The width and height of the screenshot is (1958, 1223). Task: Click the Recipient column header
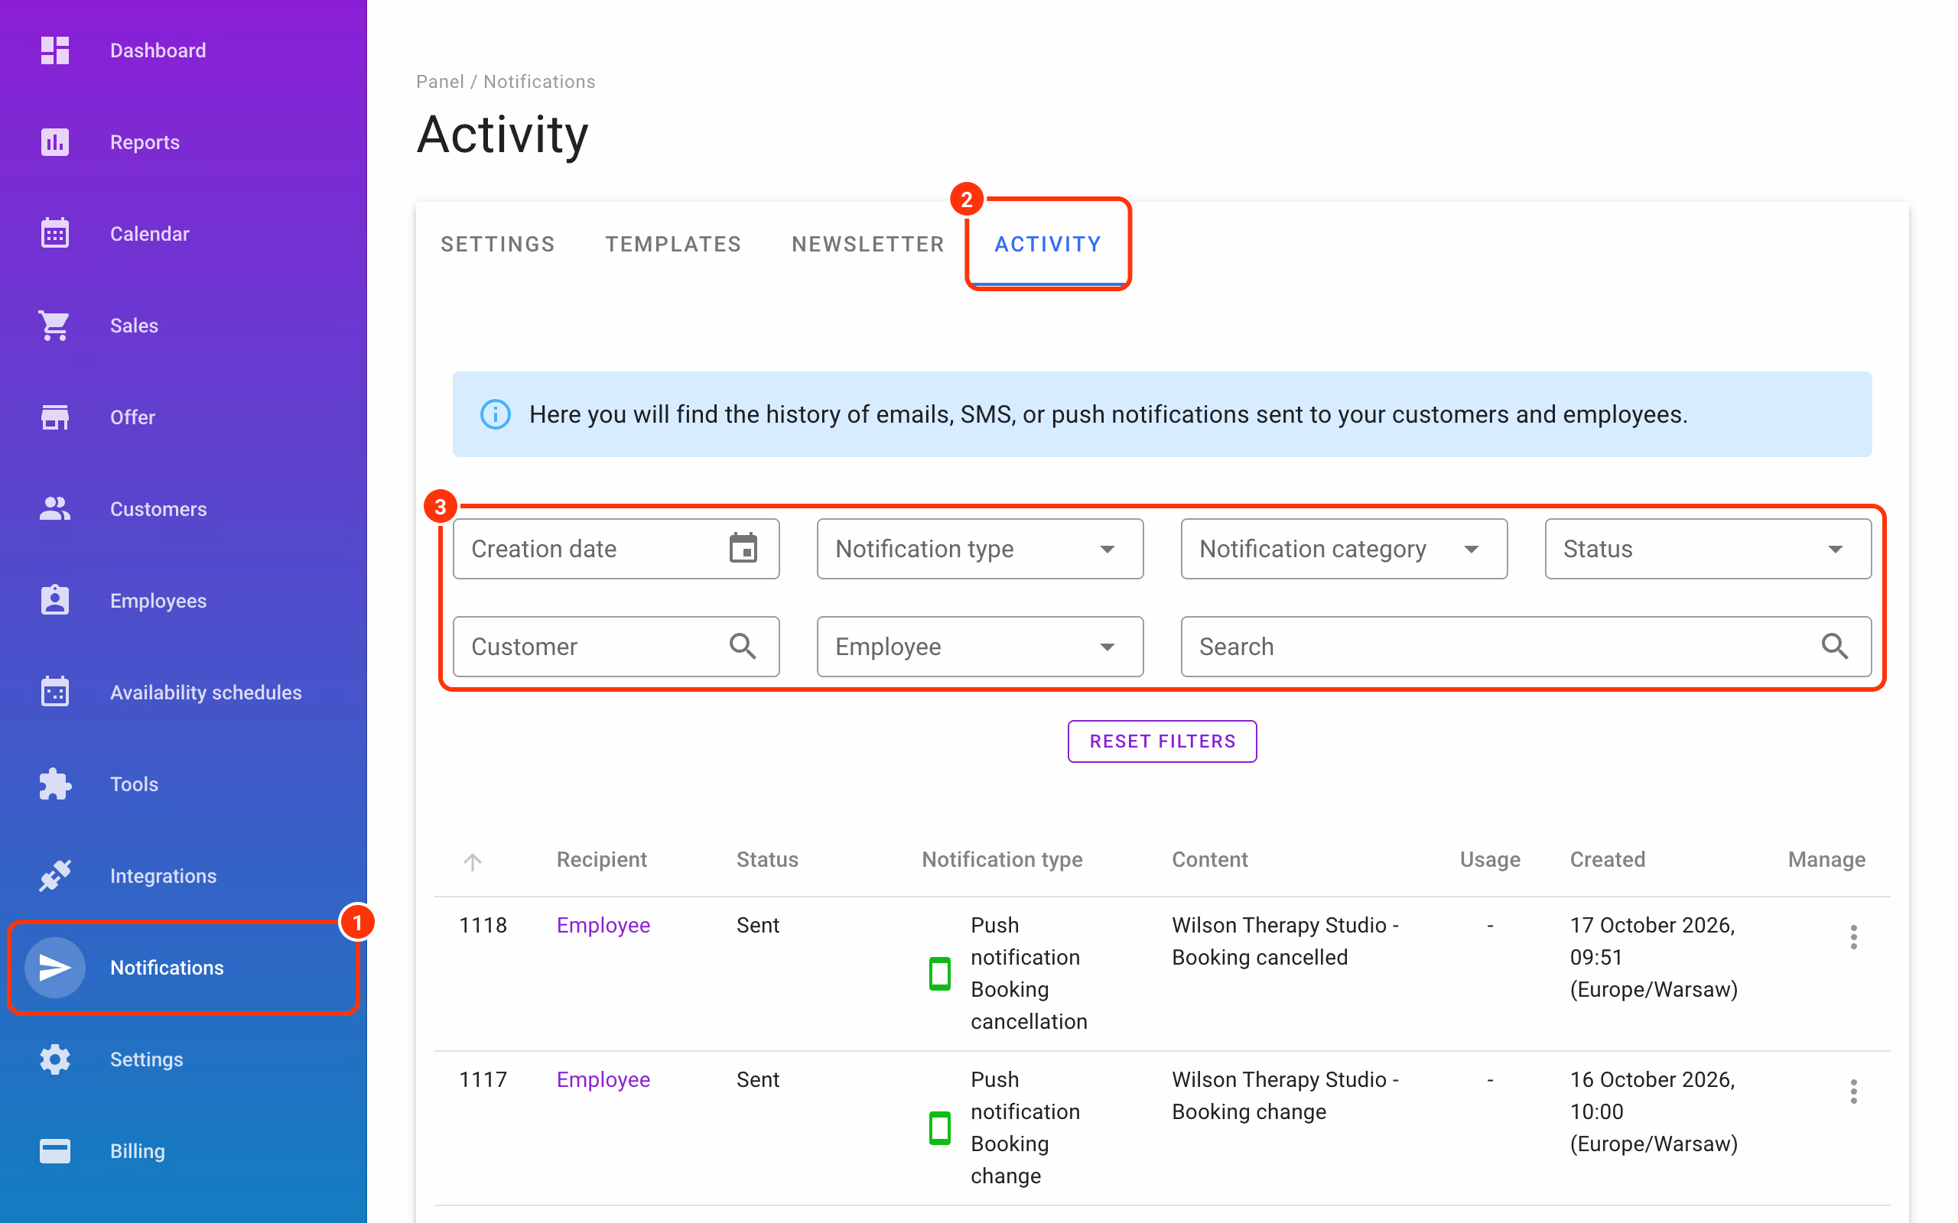point(601,859)
